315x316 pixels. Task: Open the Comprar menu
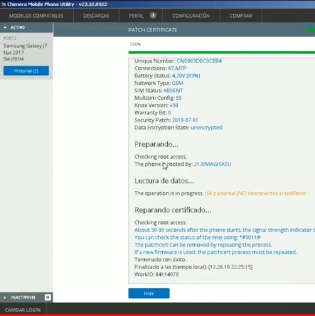tap(241, 16)
